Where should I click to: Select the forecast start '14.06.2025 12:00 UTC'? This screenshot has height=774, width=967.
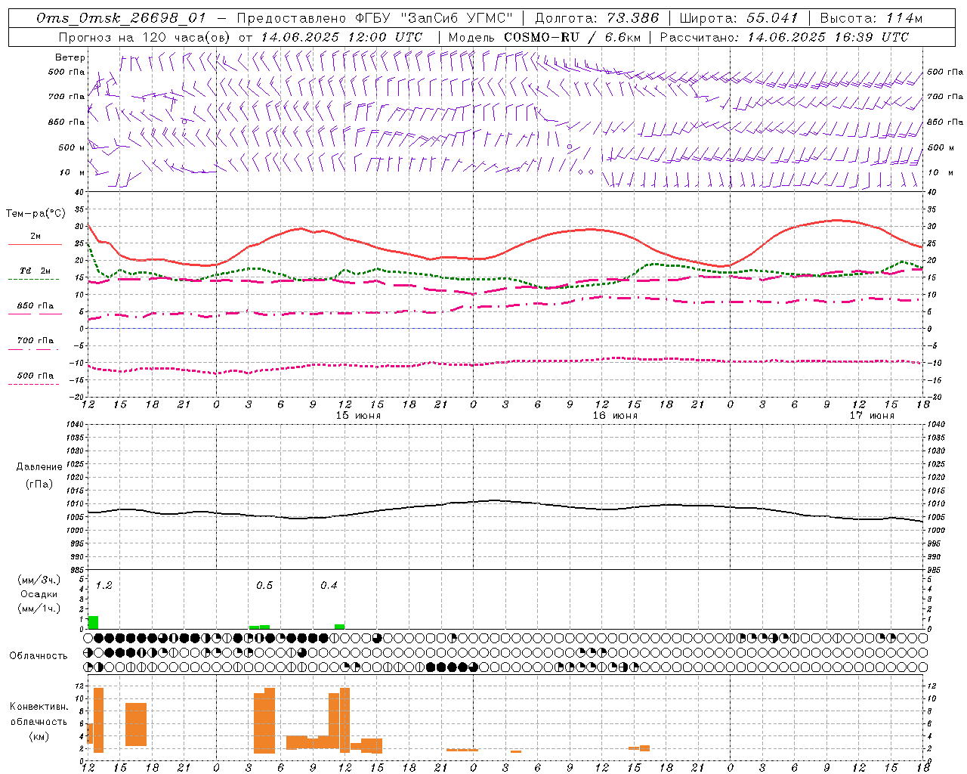341,37
